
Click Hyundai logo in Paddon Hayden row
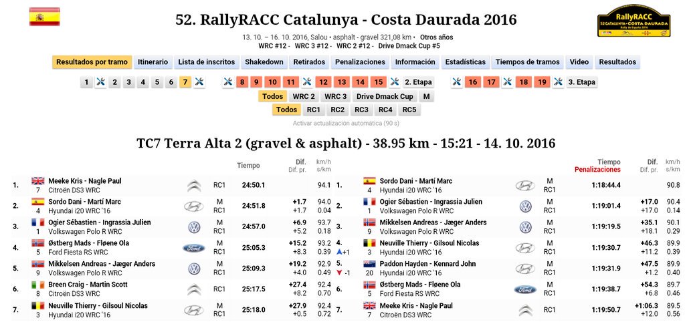click(x=525, y=269)
